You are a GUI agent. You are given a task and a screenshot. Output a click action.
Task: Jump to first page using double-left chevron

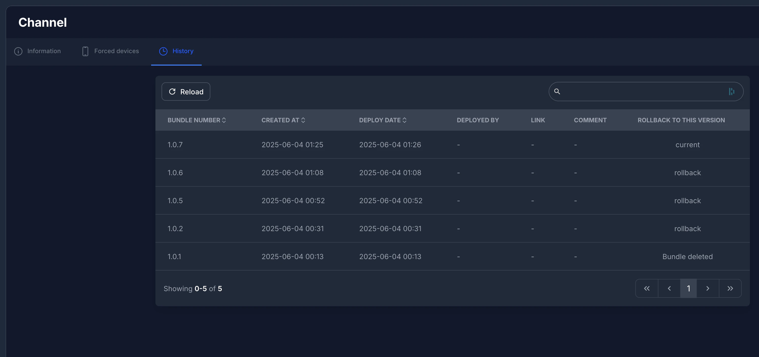click(x=647, y=288)
